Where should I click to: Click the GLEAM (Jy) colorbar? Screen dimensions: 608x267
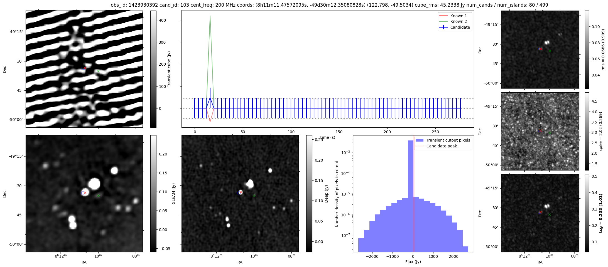coord(153,194)
